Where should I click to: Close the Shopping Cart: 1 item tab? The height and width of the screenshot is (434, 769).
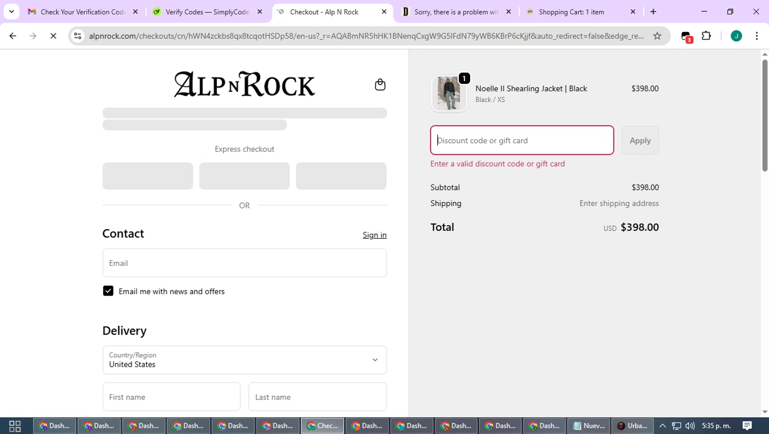point(633,12)
